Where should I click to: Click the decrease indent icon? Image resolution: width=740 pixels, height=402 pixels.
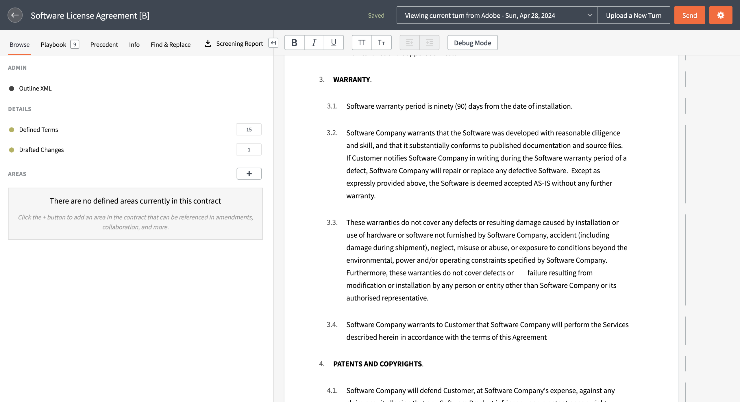point(410,43)
